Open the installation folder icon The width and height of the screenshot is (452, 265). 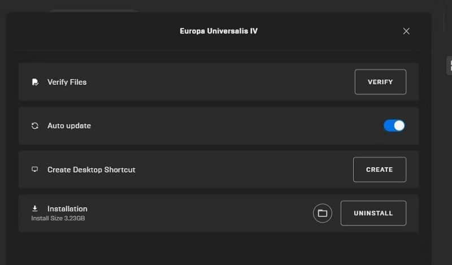pos(322,213)
